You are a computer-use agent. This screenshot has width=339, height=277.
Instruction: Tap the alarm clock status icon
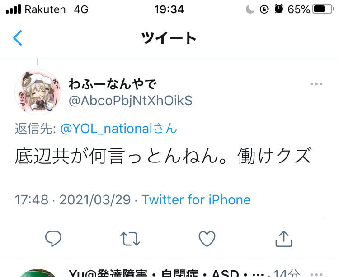pyautogui.click(x=279, y=9)
